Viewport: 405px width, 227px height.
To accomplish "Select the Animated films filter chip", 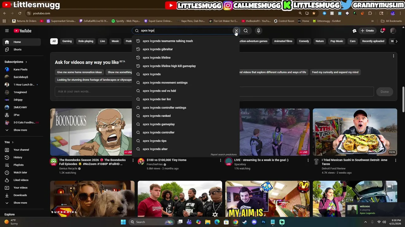I will click(x=283, y=41).
